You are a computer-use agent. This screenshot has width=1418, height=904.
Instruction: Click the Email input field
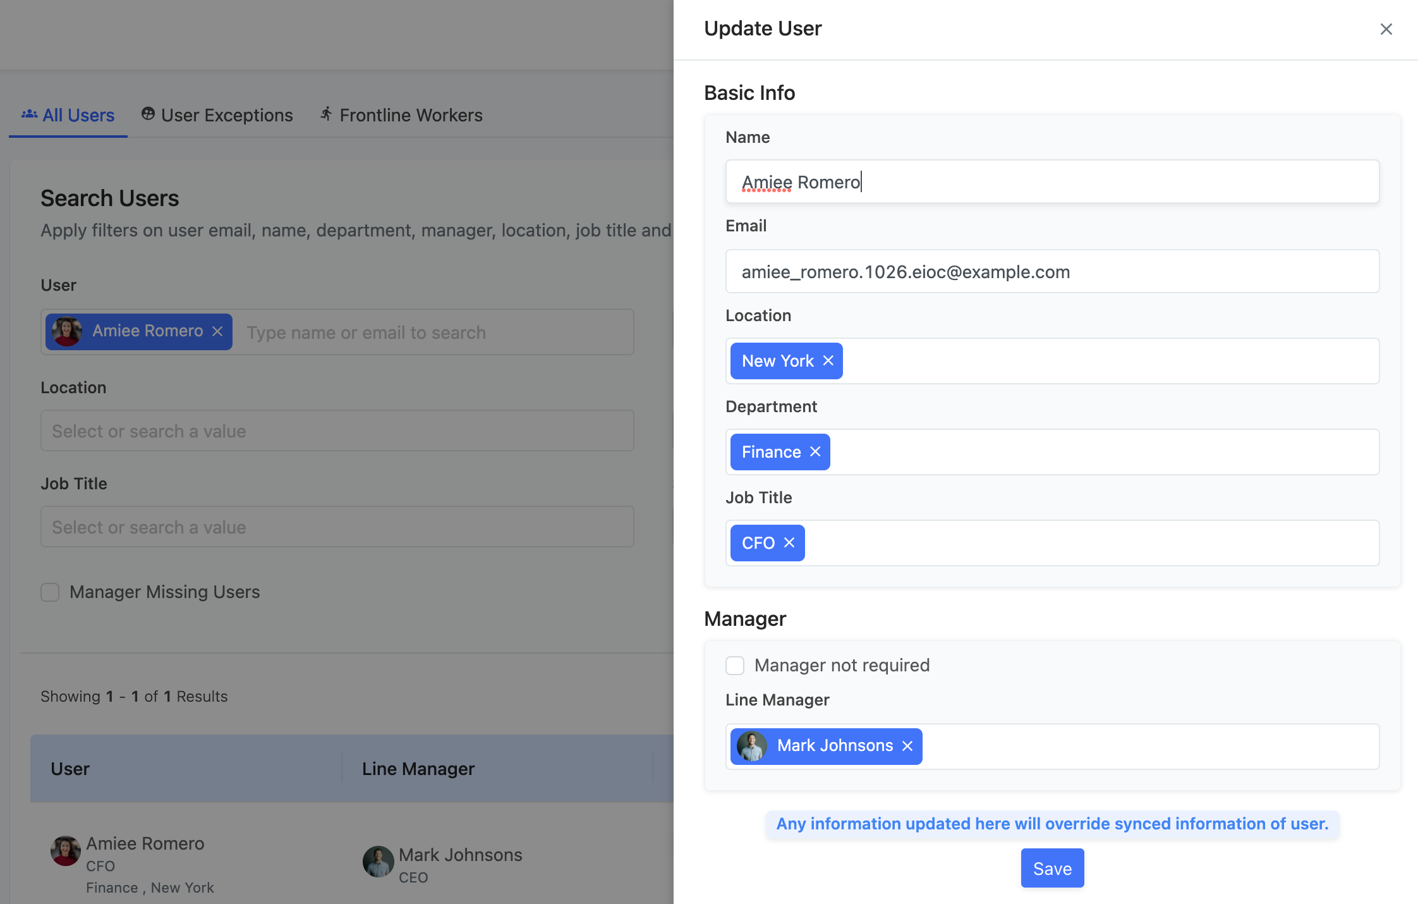[x=1052, y=271]
